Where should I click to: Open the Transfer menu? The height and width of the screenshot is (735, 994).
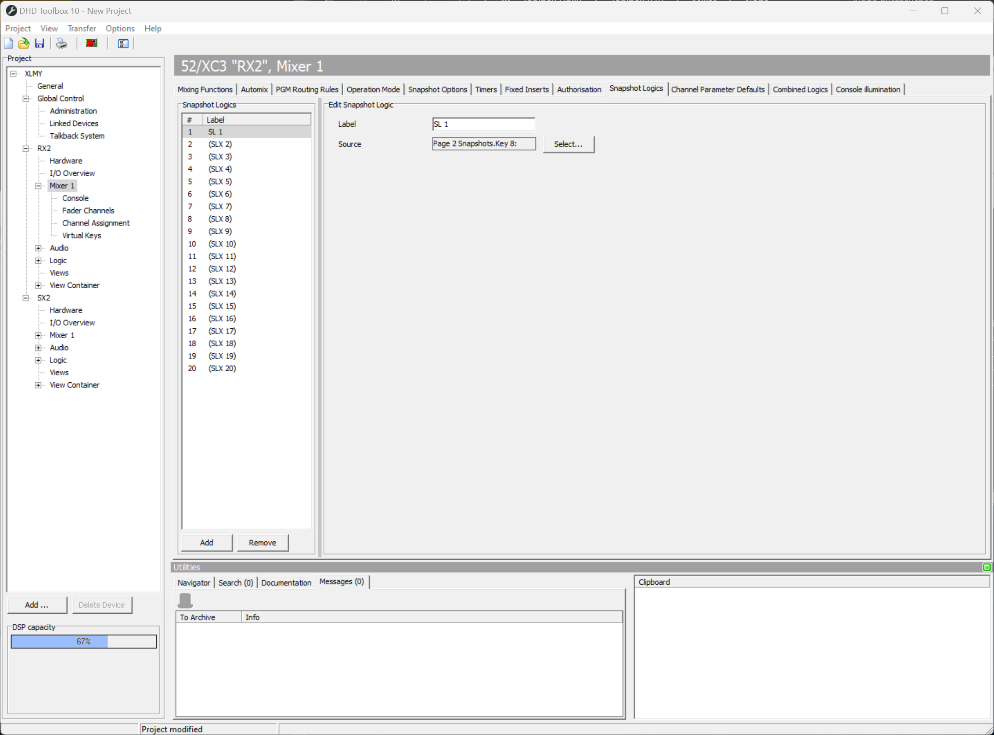(x=81, y=28)
